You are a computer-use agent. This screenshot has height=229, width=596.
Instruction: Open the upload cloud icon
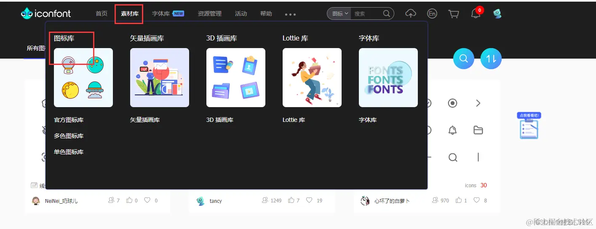point(410,13)
